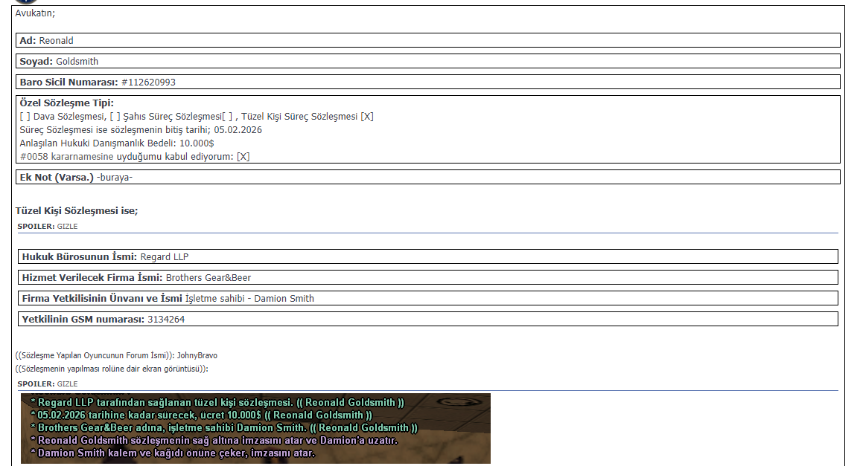Click the Tüzel Kişi Sözleşmesi ise heading

coord(77,211)
